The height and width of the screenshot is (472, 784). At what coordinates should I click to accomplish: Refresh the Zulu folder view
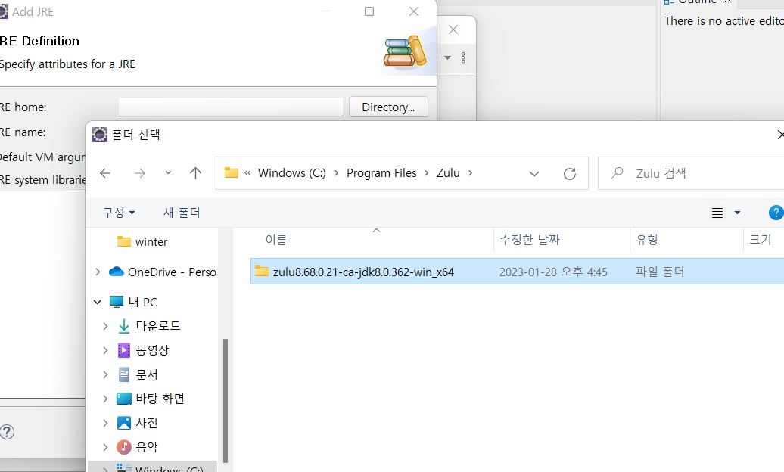(570, 174)
